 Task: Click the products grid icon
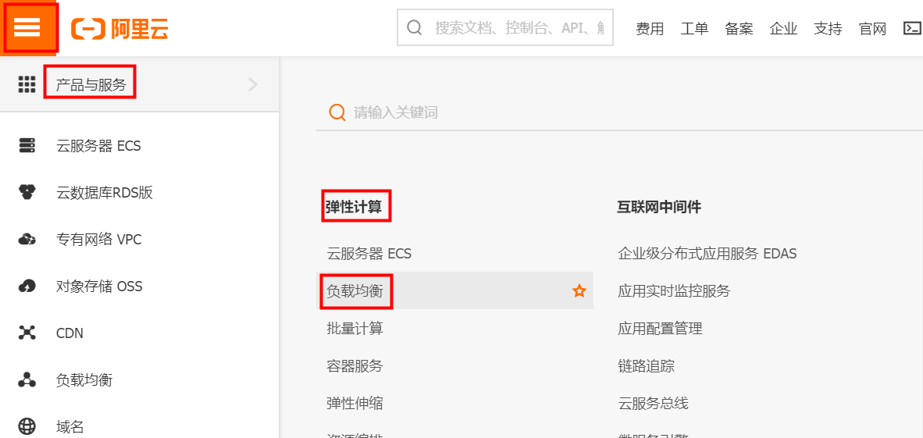pyautogui.click(x=27, y=84)
